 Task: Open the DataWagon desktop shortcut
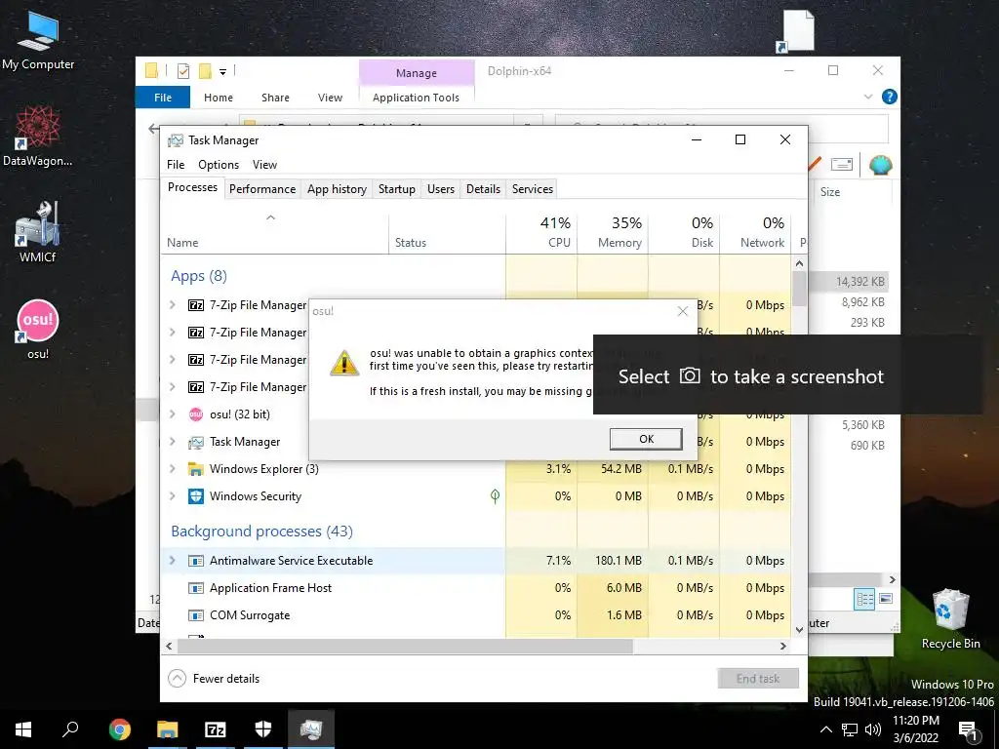point(38,136)
